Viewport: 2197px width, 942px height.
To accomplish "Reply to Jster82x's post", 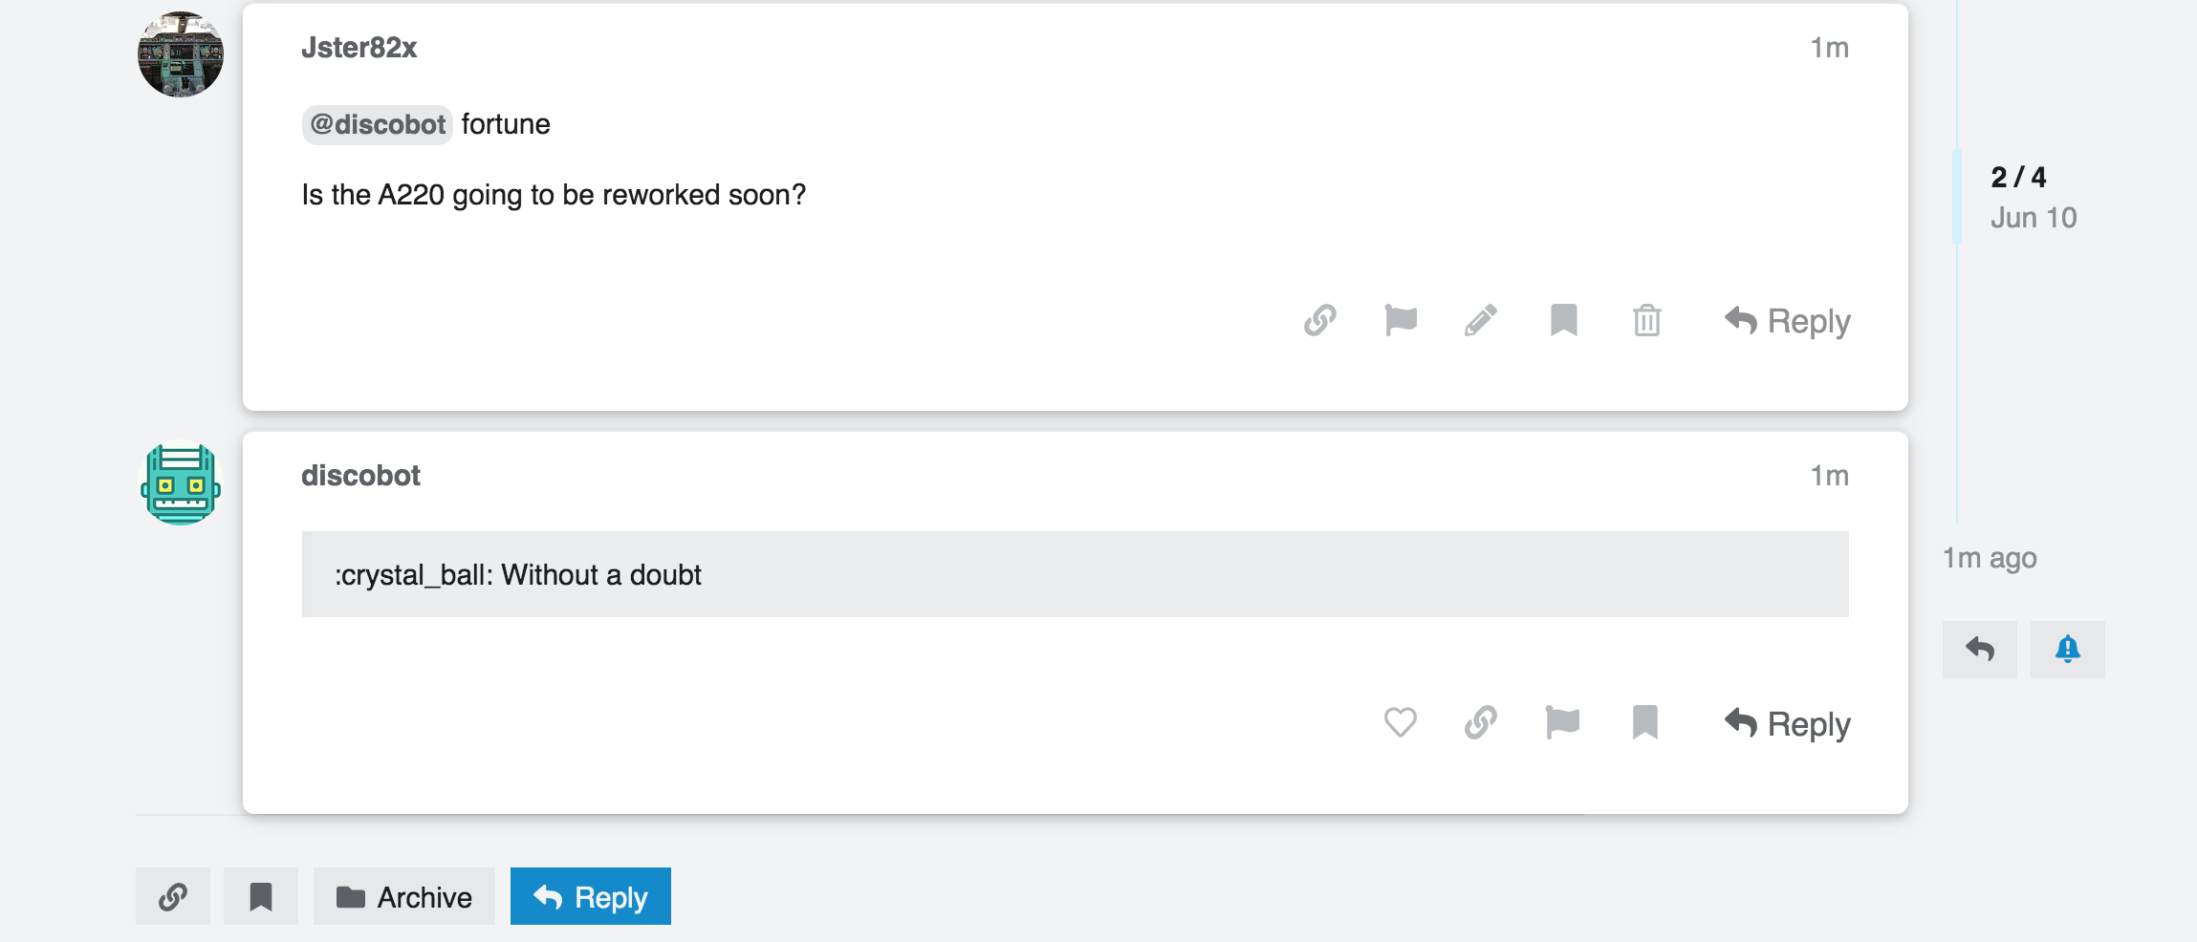I will [1788, 321].
